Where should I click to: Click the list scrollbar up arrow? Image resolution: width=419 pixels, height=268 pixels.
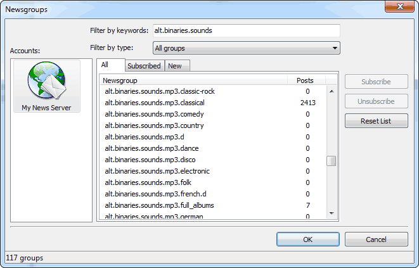click(332, 91)
